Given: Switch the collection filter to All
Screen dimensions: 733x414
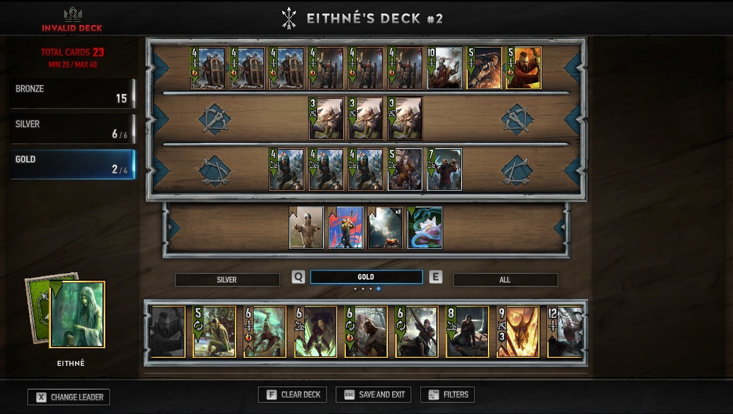Looking at the screenshot, I should (x=505, y=280).
